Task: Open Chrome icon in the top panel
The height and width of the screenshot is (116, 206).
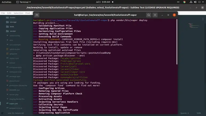Action: pyautogui.click(x=184, y=2)
